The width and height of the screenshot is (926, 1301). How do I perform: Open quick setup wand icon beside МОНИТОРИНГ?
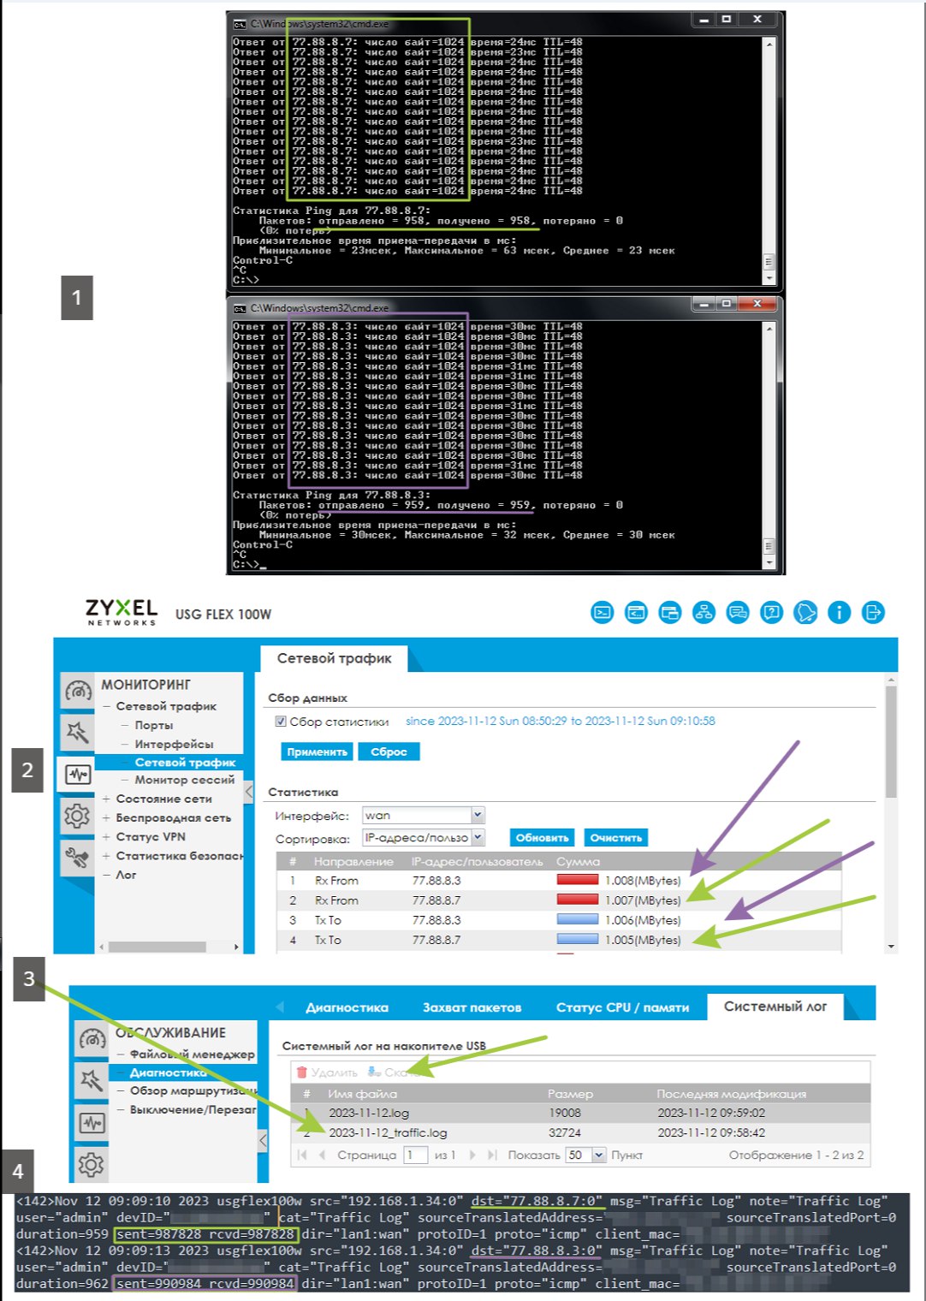(78, 732)
